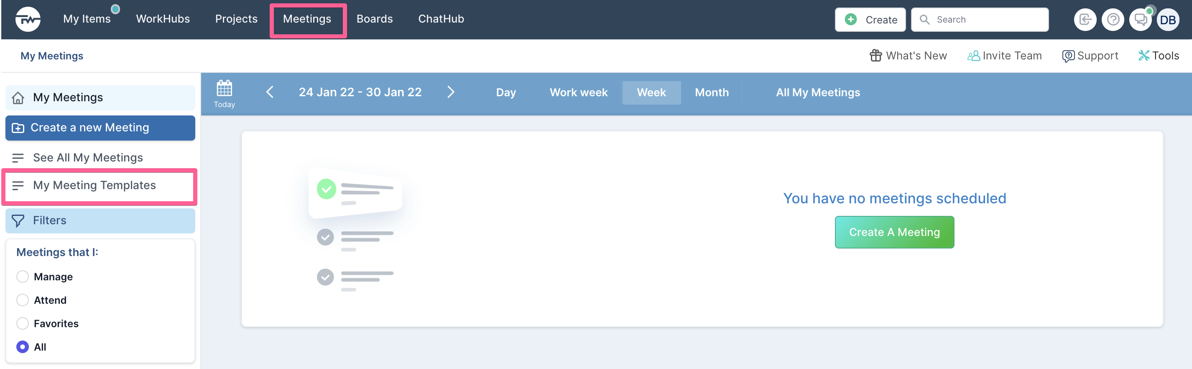Open What's New gift link
The width and height of the screenshot is (1192, 369).
click(x=909, y=56)
